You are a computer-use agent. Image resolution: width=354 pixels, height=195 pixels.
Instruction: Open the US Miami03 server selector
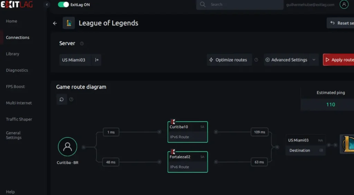74,60
